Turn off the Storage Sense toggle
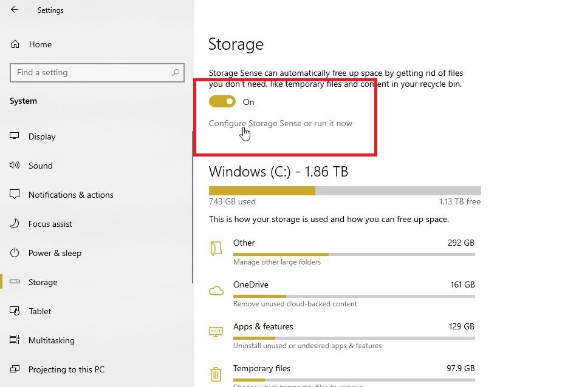Screen dimensions: 565x387 pos(222,101)
